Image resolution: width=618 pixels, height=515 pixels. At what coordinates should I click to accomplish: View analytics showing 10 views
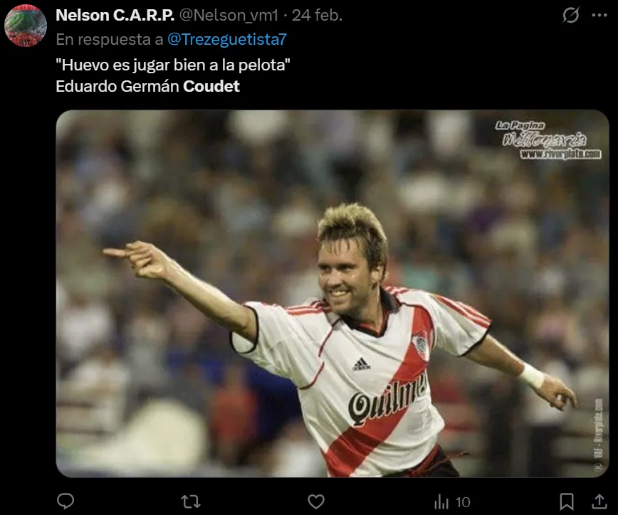(x=451, y=502)
